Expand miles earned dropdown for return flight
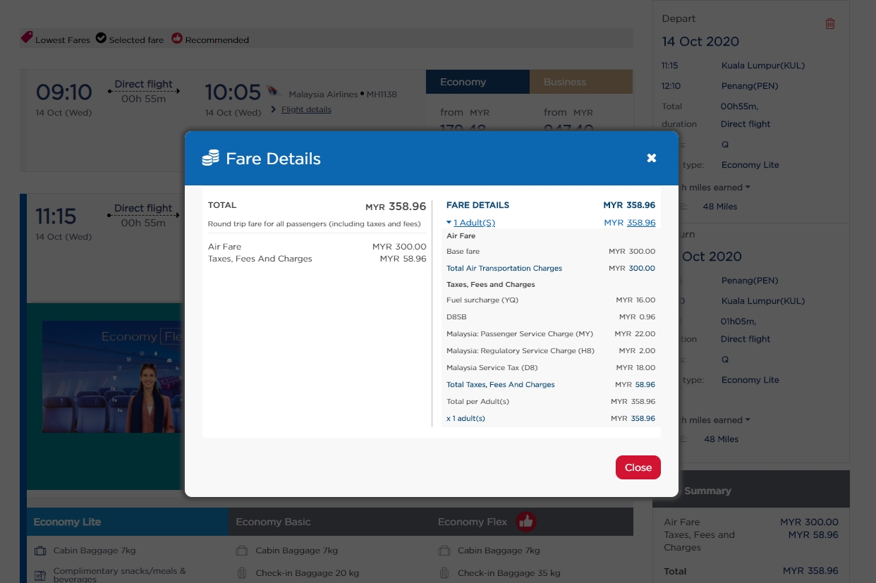Viewport: 876px width, 583px height. pyautogui.click(x=748, y=420)
